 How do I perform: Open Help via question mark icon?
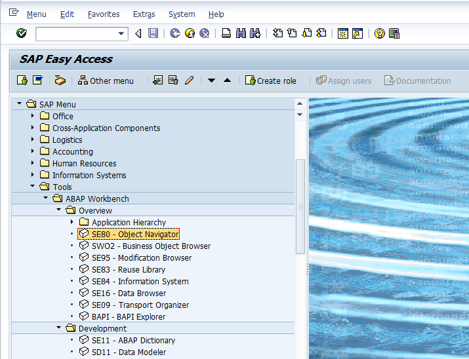click(x=379, y=33)
